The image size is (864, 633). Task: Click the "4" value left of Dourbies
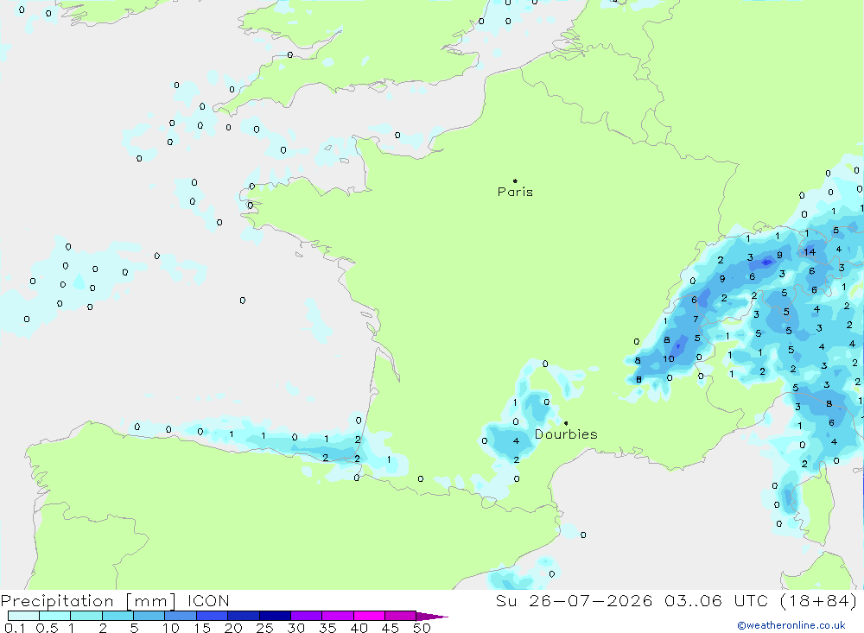(516, 440)
